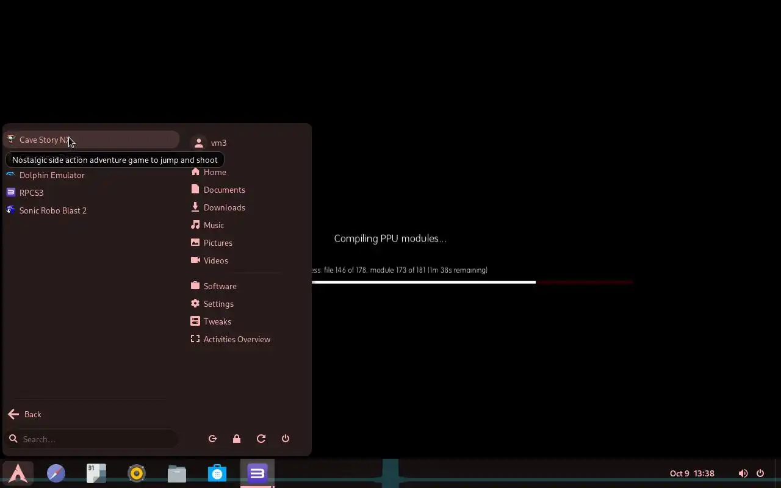Open the system power menu in the panel
This screenshot has width=781, height=488.
[x=760, y=473]
